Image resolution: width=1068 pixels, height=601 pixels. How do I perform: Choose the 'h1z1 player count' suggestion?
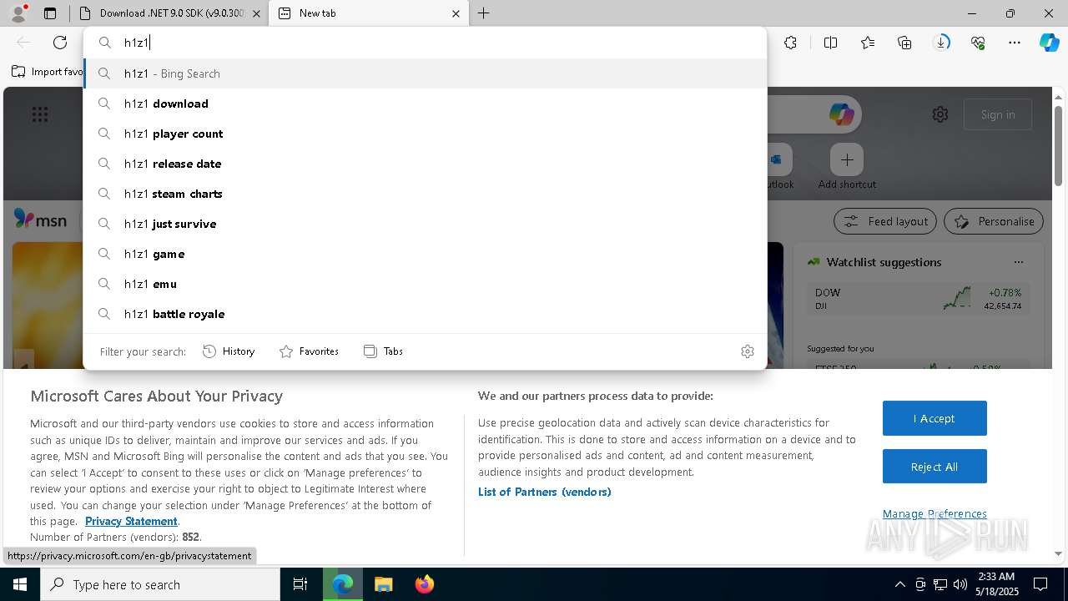pyautogui.click(x=425, y=134)
